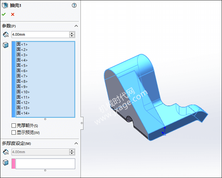Click pink selection bar of multi-thickness box

(x=14, y=164)
